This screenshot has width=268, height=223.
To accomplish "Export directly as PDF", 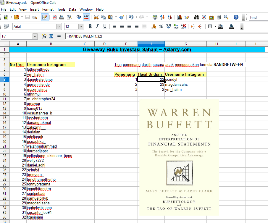I will pos(54,17).
